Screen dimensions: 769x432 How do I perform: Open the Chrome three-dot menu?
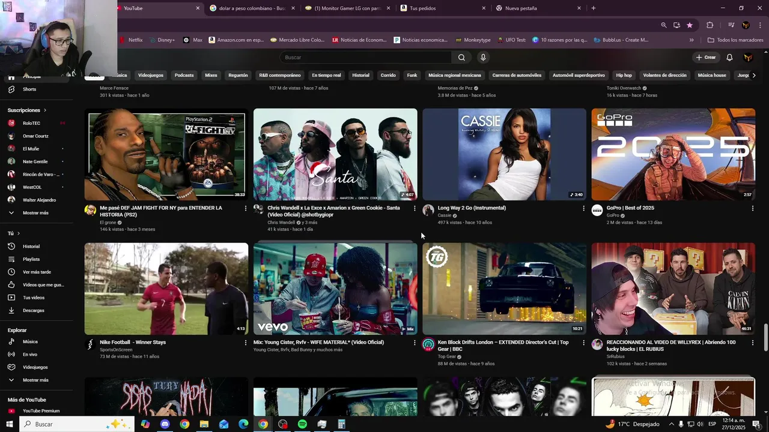click(x=761, y=25)
